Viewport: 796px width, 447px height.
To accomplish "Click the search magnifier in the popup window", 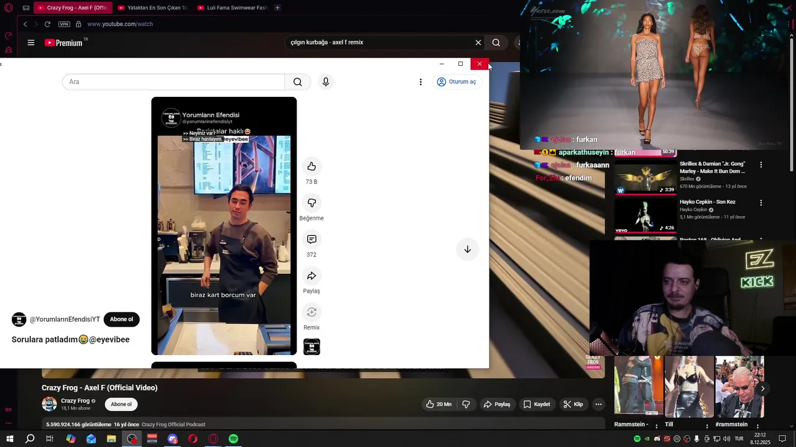I will (297, 82).
